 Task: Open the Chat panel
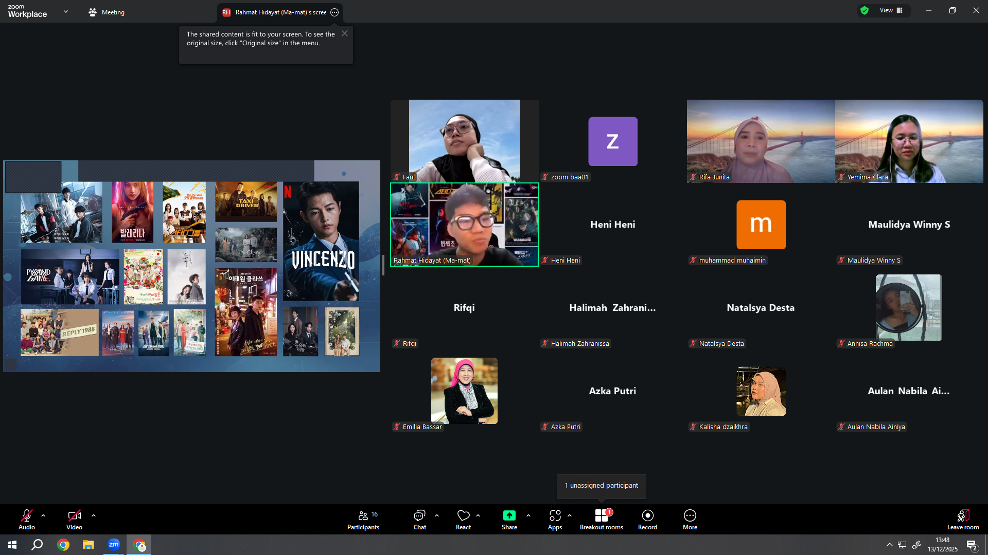[419, 519]
